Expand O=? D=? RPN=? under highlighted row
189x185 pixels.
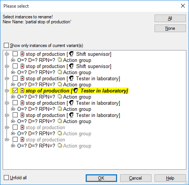[x=13, y=97]
